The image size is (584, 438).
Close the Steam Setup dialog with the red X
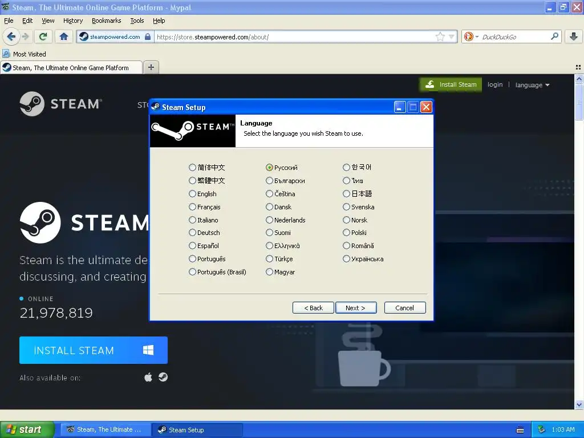[426, 107]
